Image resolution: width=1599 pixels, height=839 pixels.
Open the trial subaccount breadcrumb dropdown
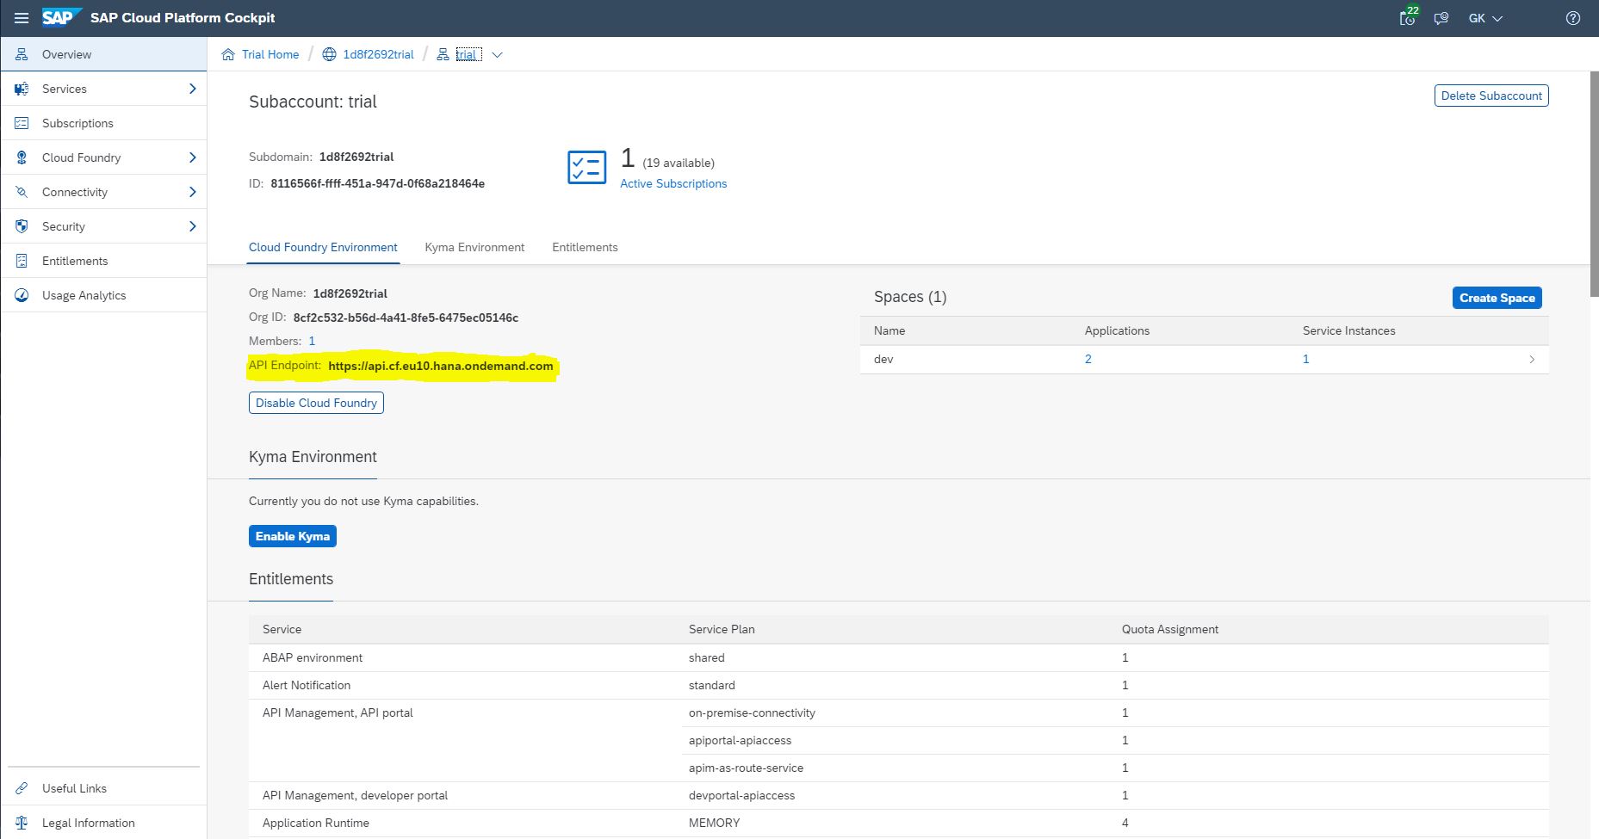pos(497,55)
